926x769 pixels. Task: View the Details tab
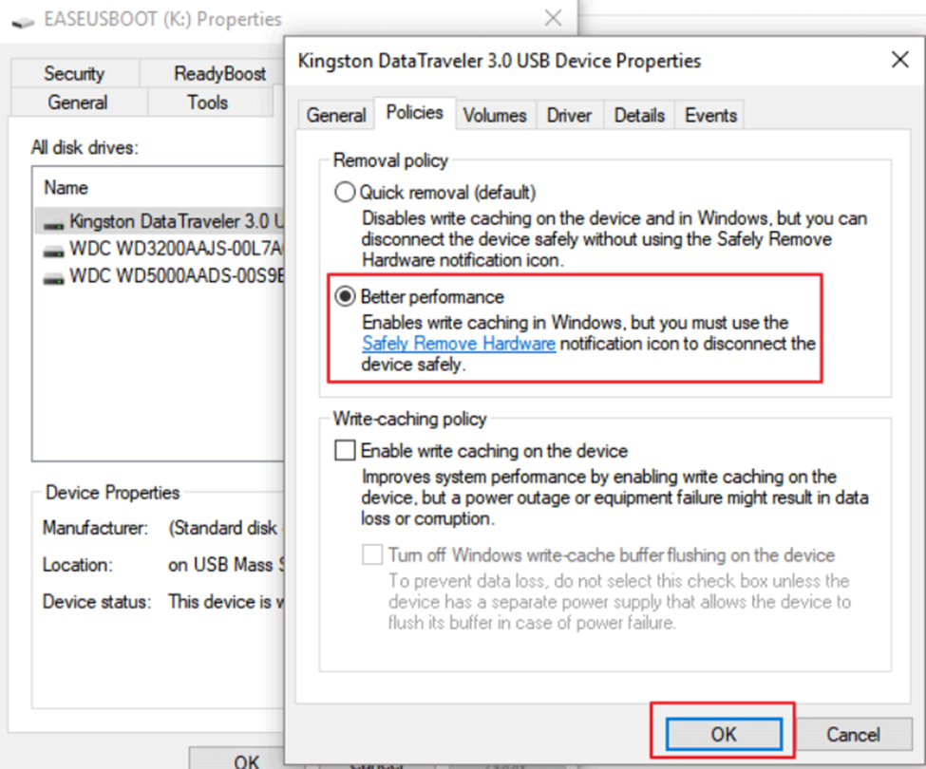[x=639, y=115]
